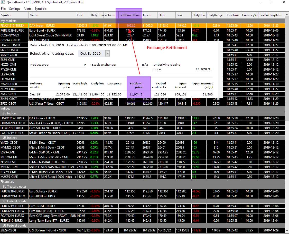Select the MESZ9-CME symbol

9,157
